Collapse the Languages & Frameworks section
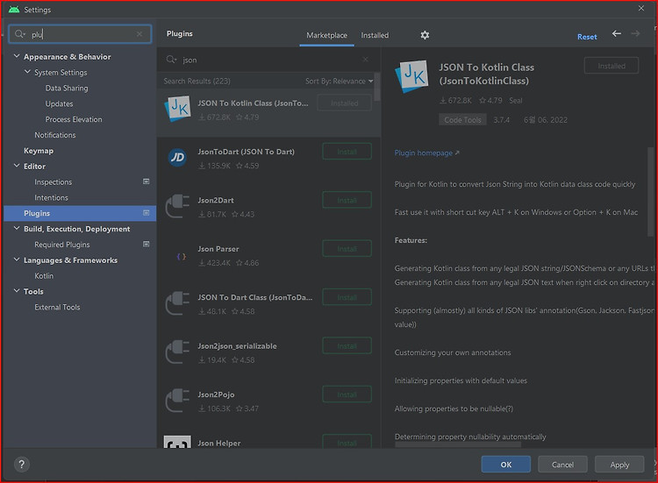The height and width of the screenshot is (483, 658). point(17,259)
